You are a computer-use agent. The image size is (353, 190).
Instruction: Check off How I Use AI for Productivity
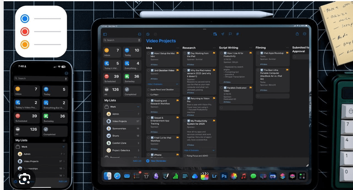221,53
